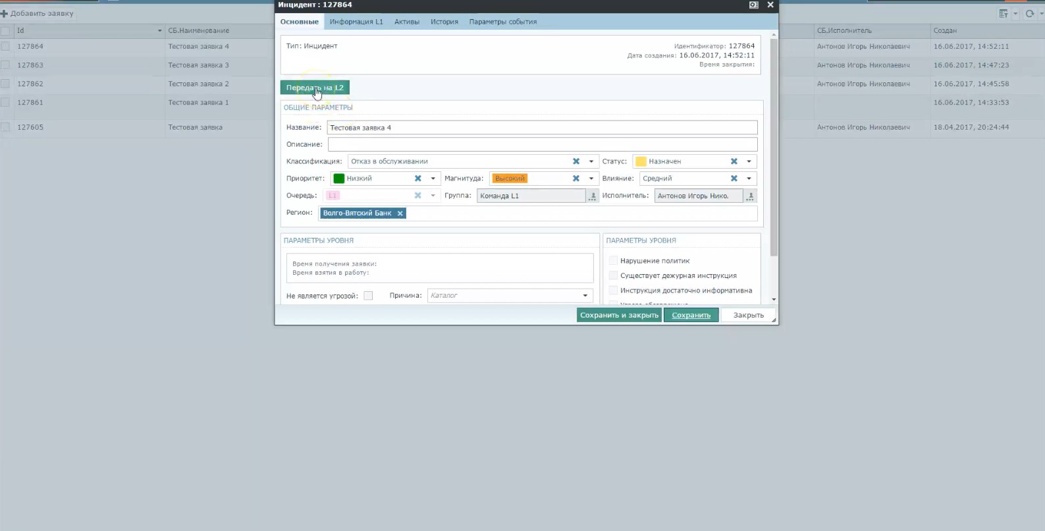This screenshot has height=531, width=1045.
Task: Switch to the Информация L1 tab
Action: (x=356, y=22)
